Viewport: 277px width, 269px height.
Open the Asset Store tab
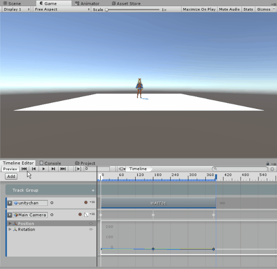coord(126,4)
